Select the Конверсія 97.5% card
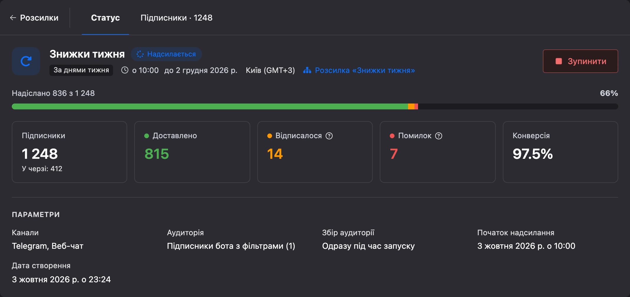The image size is (630, 297). (x=560, y=152)
